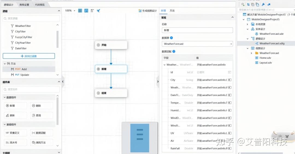Toggle the grid display icon in canvas toolbar
Screen dimensions: 295x154
(80, 11)
